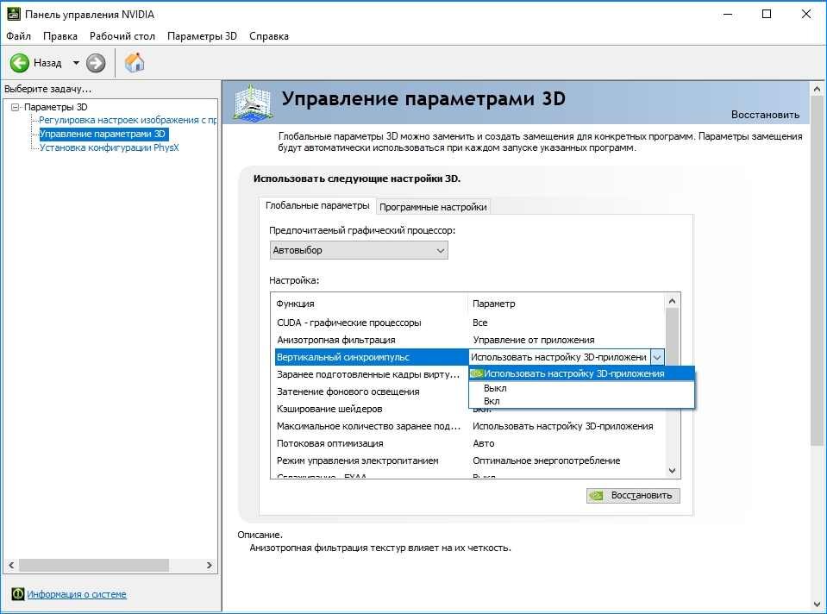Open Информация о системе link
The height and width of the screenshot is (614, 827).
tap(77, 594)
